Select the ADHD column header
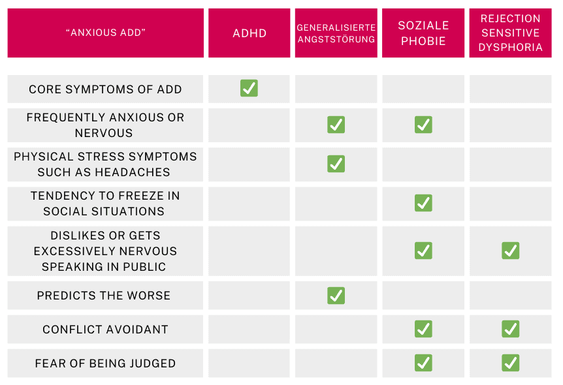This screenshot has height=385, width=563. (249, 33)
